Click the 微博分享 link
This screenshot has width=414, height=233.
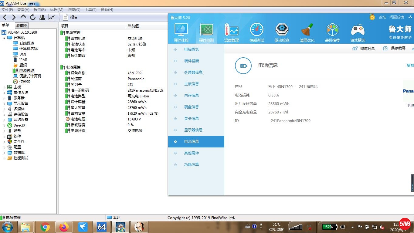(x=364, y=48)
